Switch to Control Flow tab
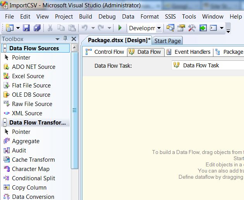Image resolution: width=244 pixels, height=200 pixels. tap(105, 52)
